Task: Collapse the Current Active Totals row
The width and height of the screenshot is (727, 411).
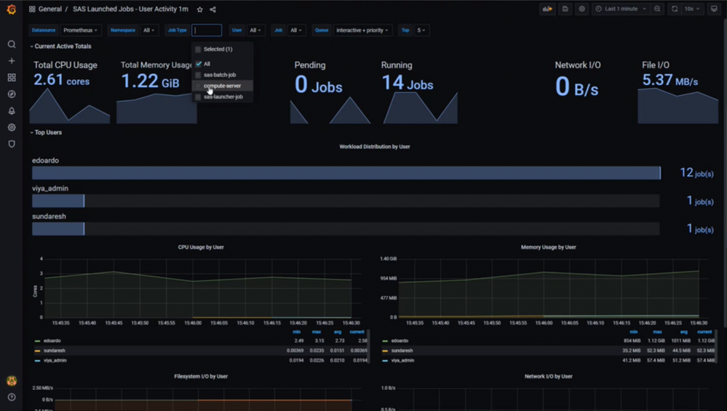Action: [x=60, y=46]
